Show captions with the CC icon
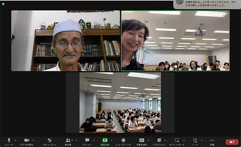 (141, 140)
